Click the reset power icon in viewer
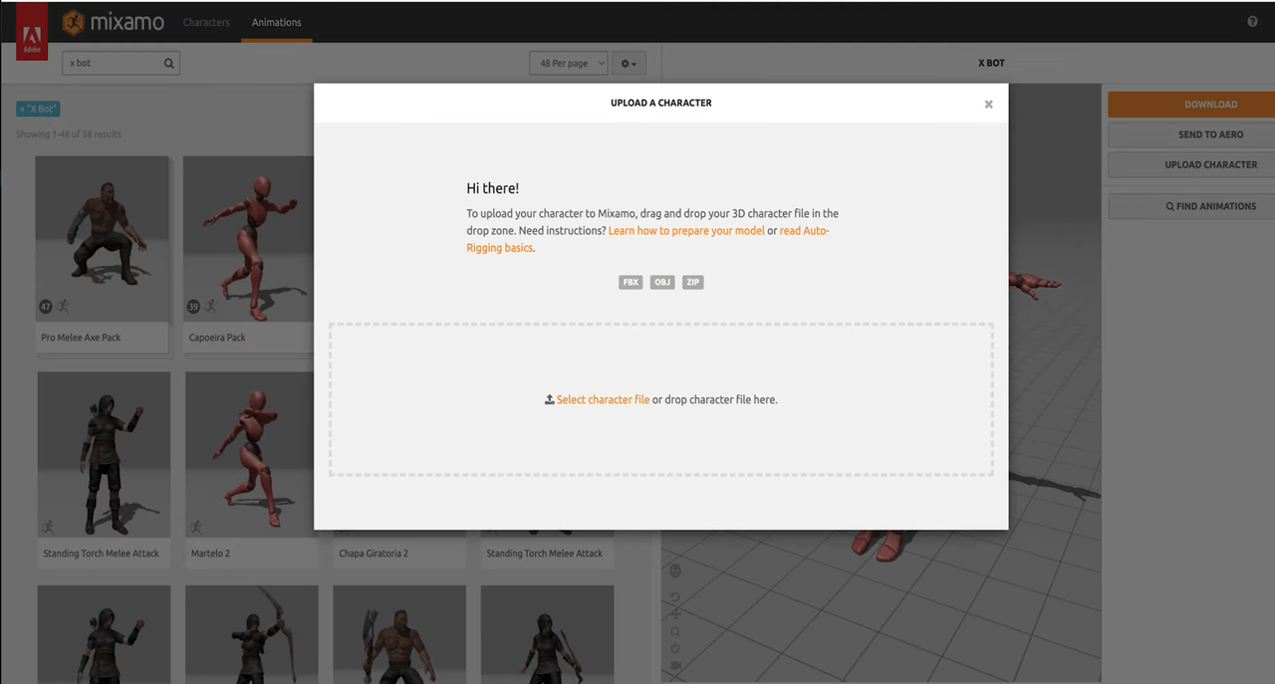The width and height of the screenshot is (1275, 684). 675,648
